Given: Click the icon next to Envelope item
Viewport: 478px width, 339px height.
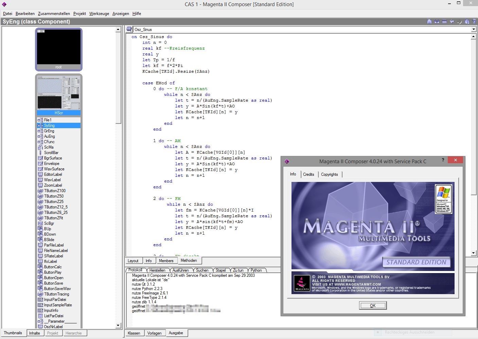Looking at the screenshot, I should (x=40, y=164).
